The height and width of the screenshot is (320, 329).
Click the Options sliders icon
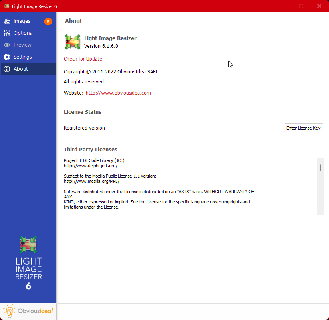click(7, 33)
